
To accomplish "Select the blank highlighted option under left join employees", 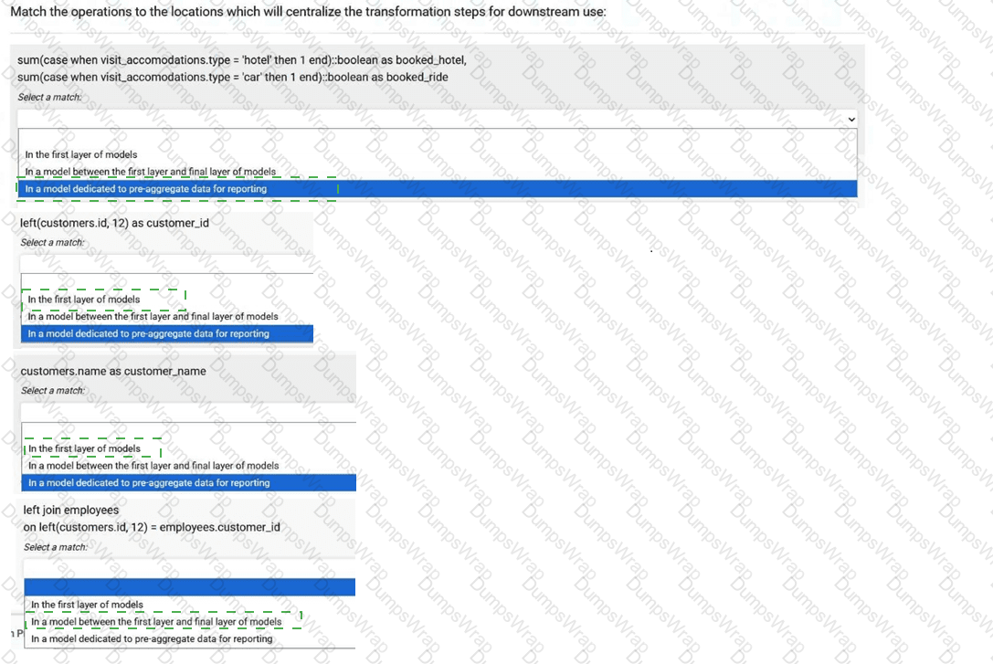I will click(188, 586).
